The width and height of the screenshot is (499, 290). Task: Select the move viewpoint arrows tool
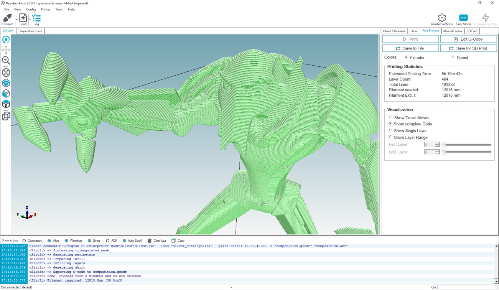click(x=6, y=50)
